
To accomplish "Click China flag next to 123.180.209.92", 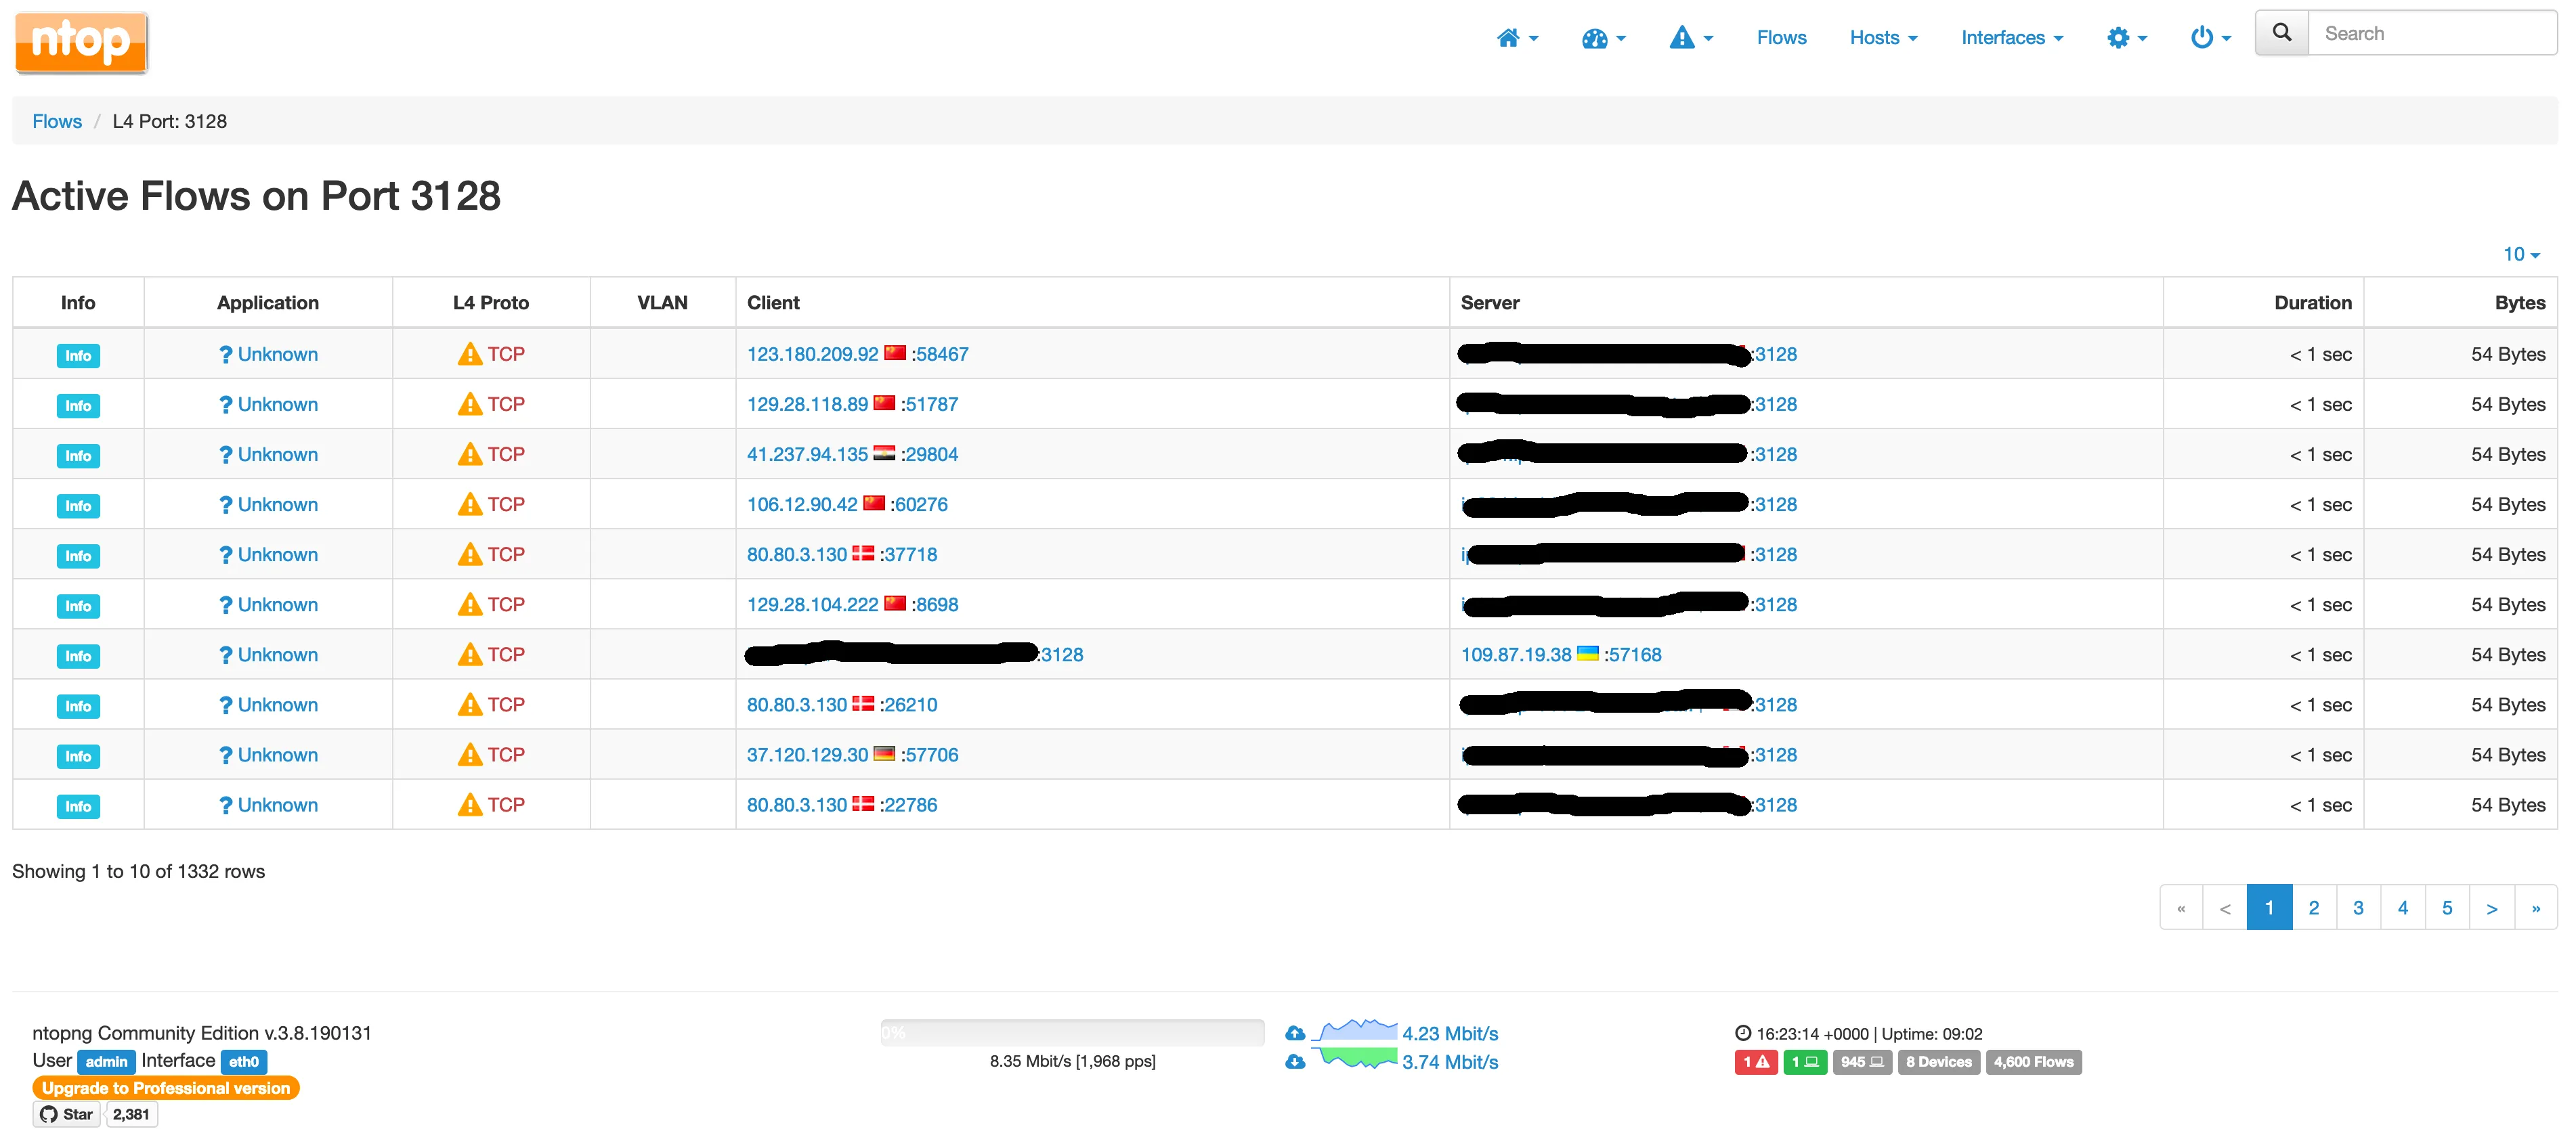I will coord(895,353).
